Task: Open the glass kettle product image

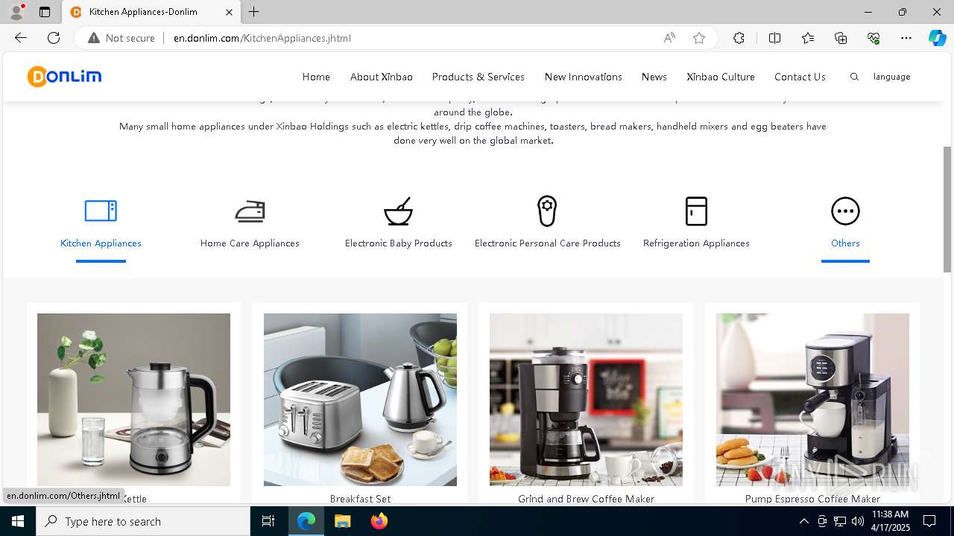Action: coord(133,400)
